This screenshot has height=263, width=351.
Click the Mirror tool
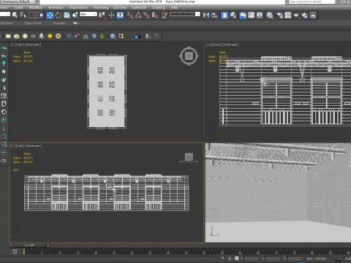(x=206, y=15)
